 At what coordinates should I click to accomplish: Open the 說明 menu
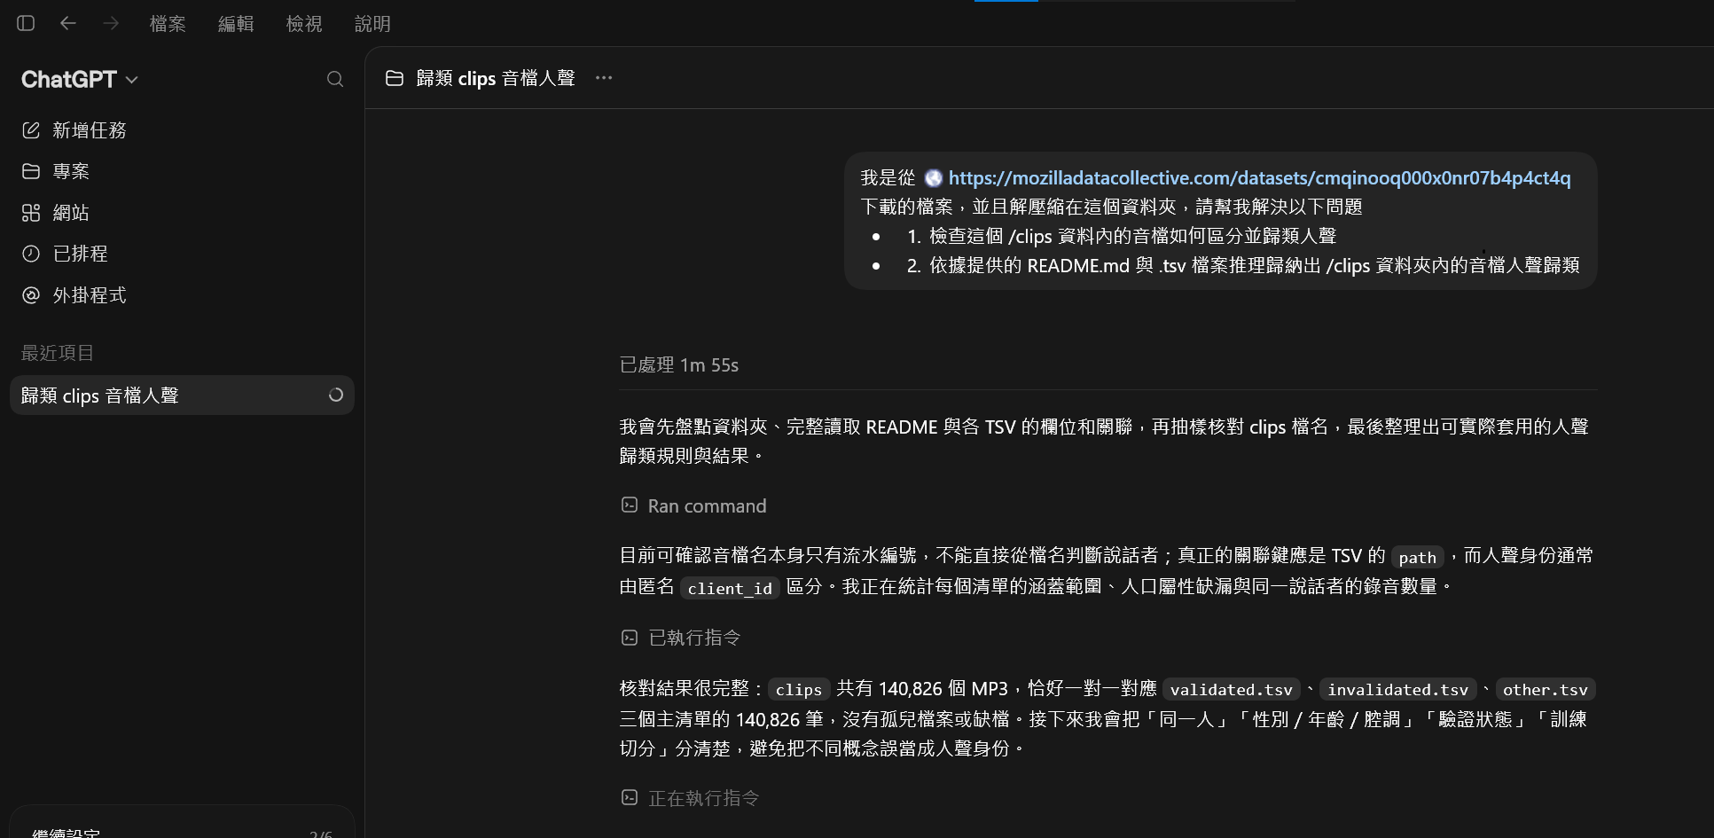(x=372, y=24)
